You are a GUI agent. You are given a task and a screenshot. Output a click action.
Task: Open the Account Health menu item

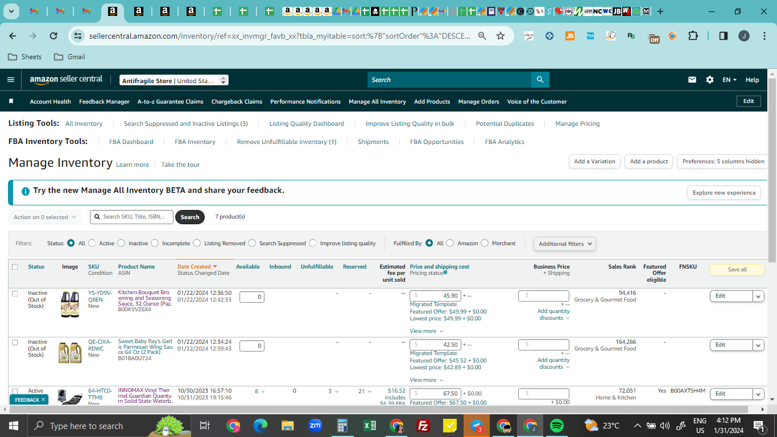[51, 102]
